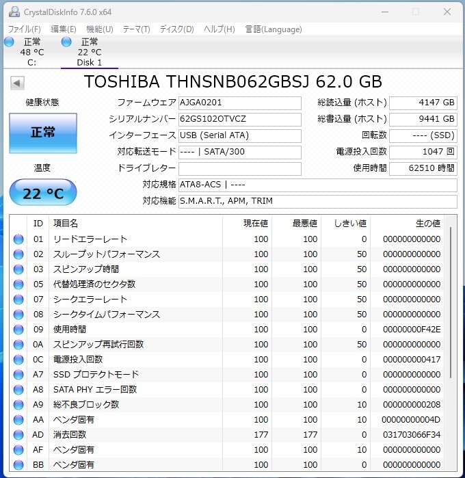Click the status orb for Disk 1
The image size is (465, 478).
click(66, 42)
